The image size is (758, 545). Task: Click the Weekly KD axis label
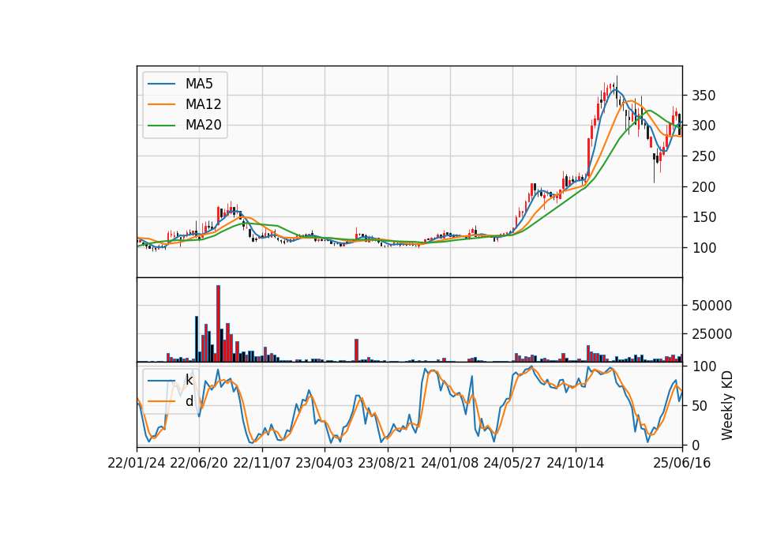click(x=726, y=406)
